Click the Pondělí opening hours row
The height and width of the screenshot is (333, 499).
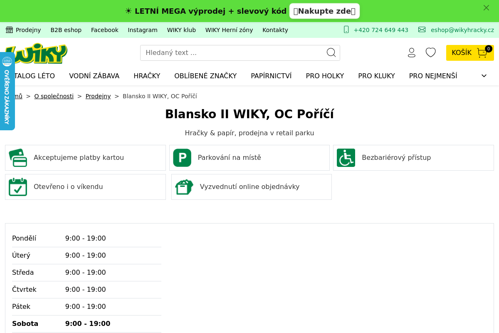tap(86, 239)
